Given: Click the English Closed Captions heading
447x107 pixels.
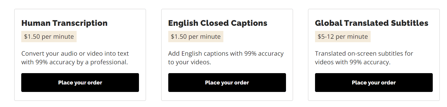Looking at the screenshot, I should [x=218, y=23].
